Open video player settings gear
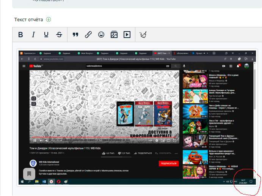Image resolution: width=262 pixels, height=196 pixels. tap(157, 141)
